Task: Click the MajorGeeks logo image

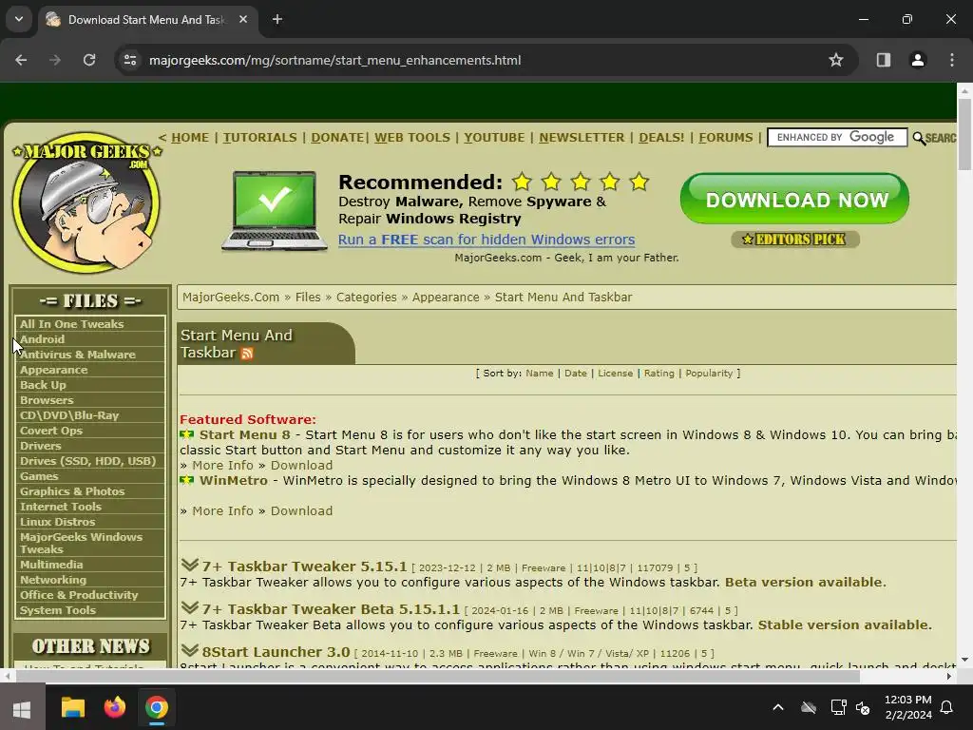Action: pyautogui.click(x=86, y=202)
